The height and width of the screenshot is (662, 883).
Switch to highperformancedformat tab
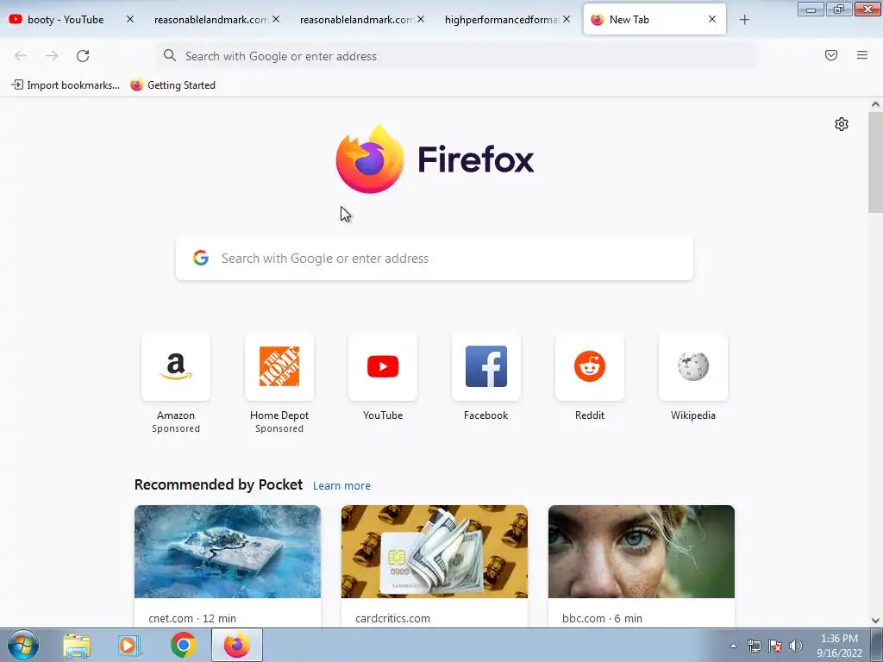click(x=501, y=20)
